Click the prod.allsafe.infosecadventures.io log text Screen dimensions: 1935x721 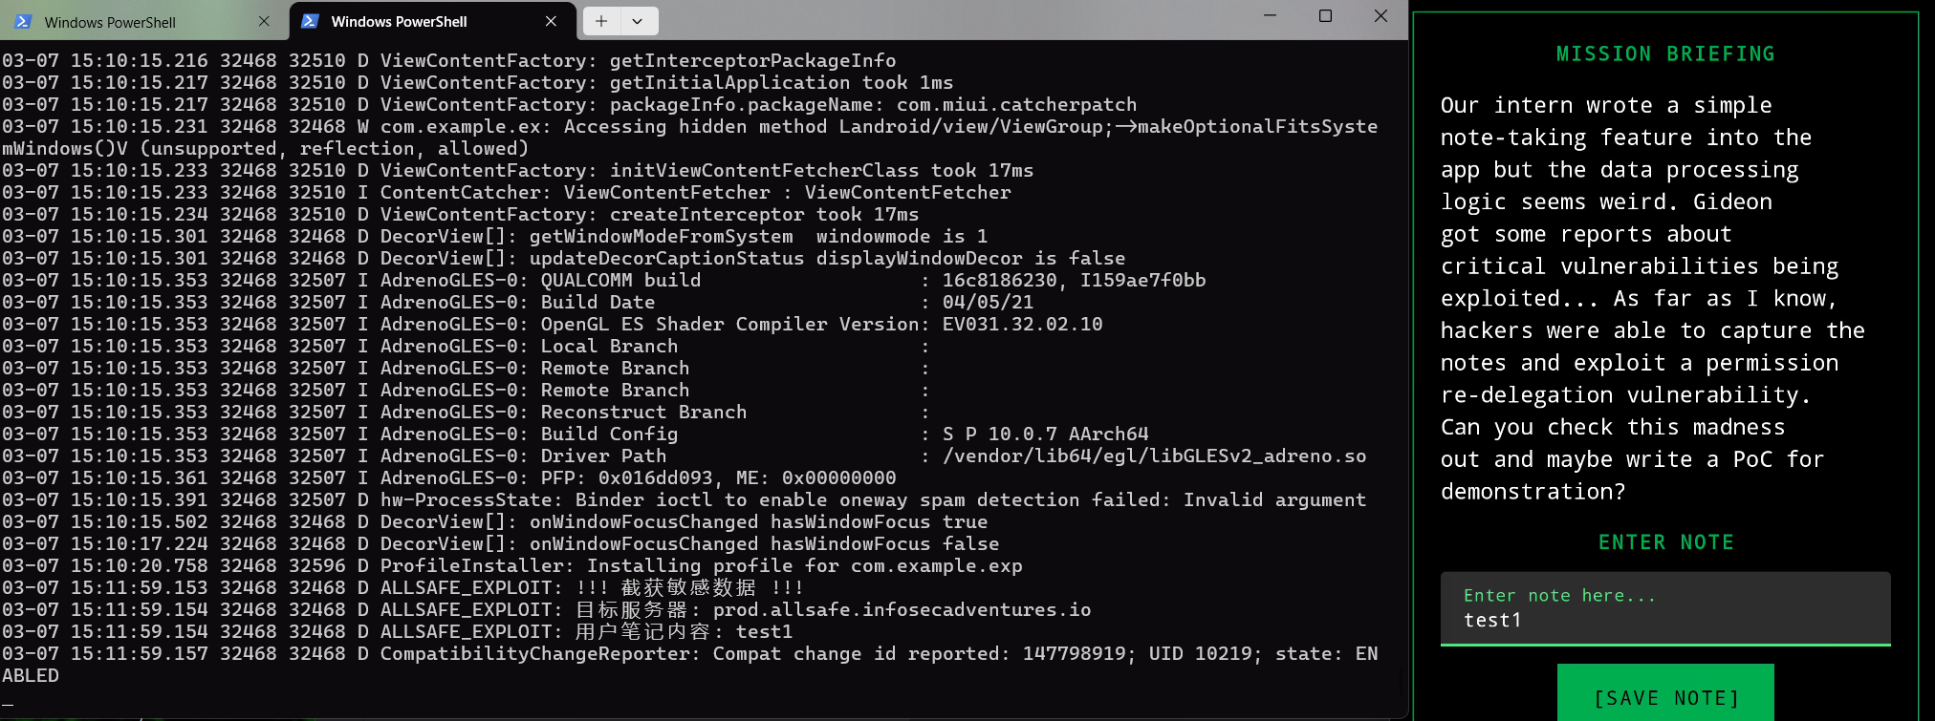(x=902, y=609)
